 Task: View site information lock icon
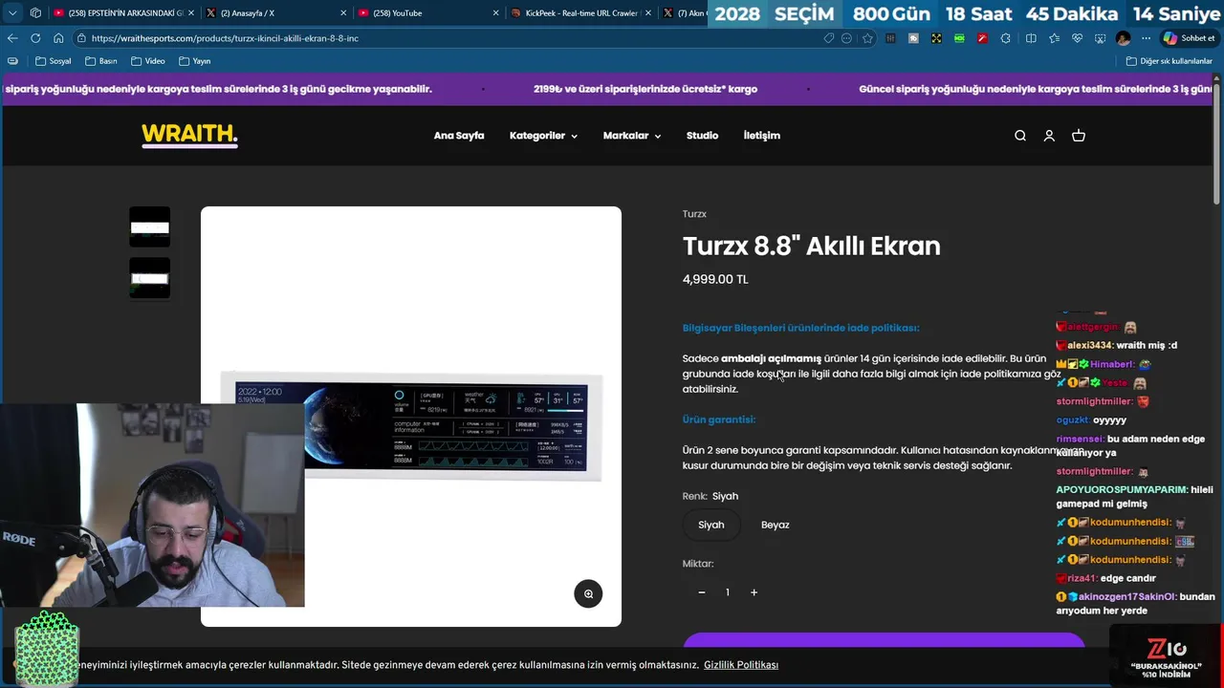click(82, 38)
